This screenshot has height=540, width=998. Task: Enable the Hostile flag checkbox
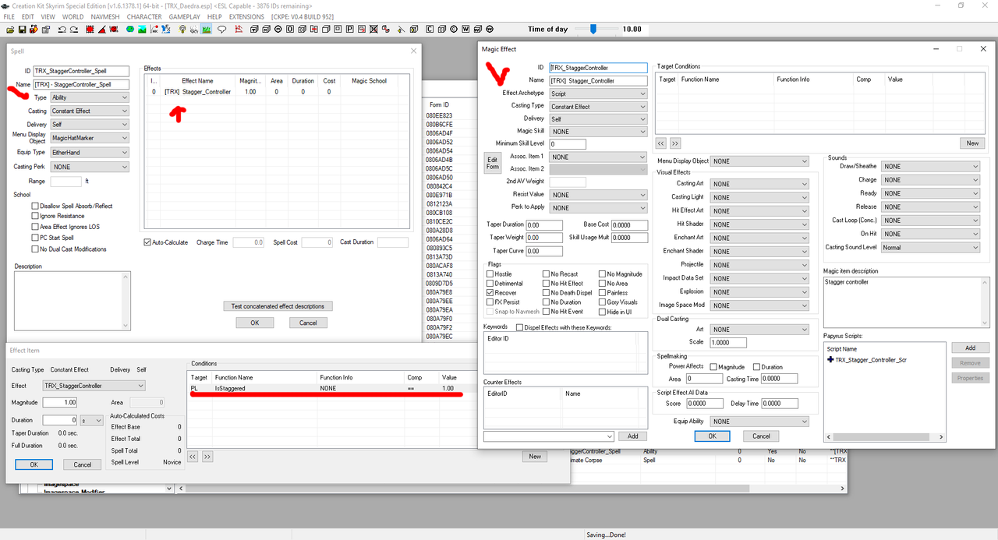coord(490,274)
